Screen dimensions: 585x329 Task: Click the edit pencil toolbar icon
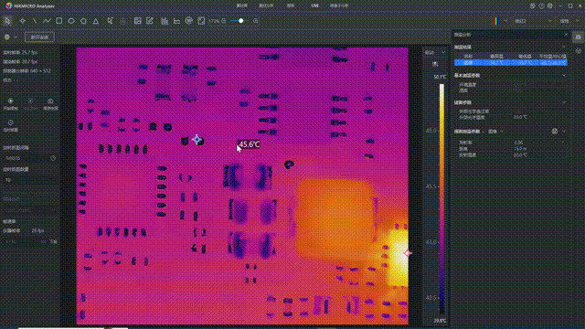tap(150, 21)
